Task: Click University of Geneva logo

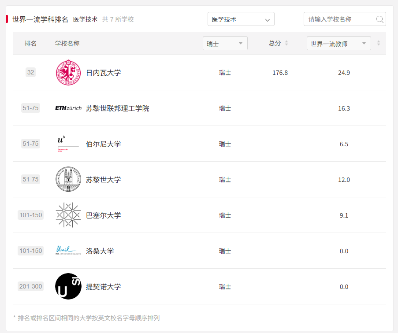Action: 68,73
